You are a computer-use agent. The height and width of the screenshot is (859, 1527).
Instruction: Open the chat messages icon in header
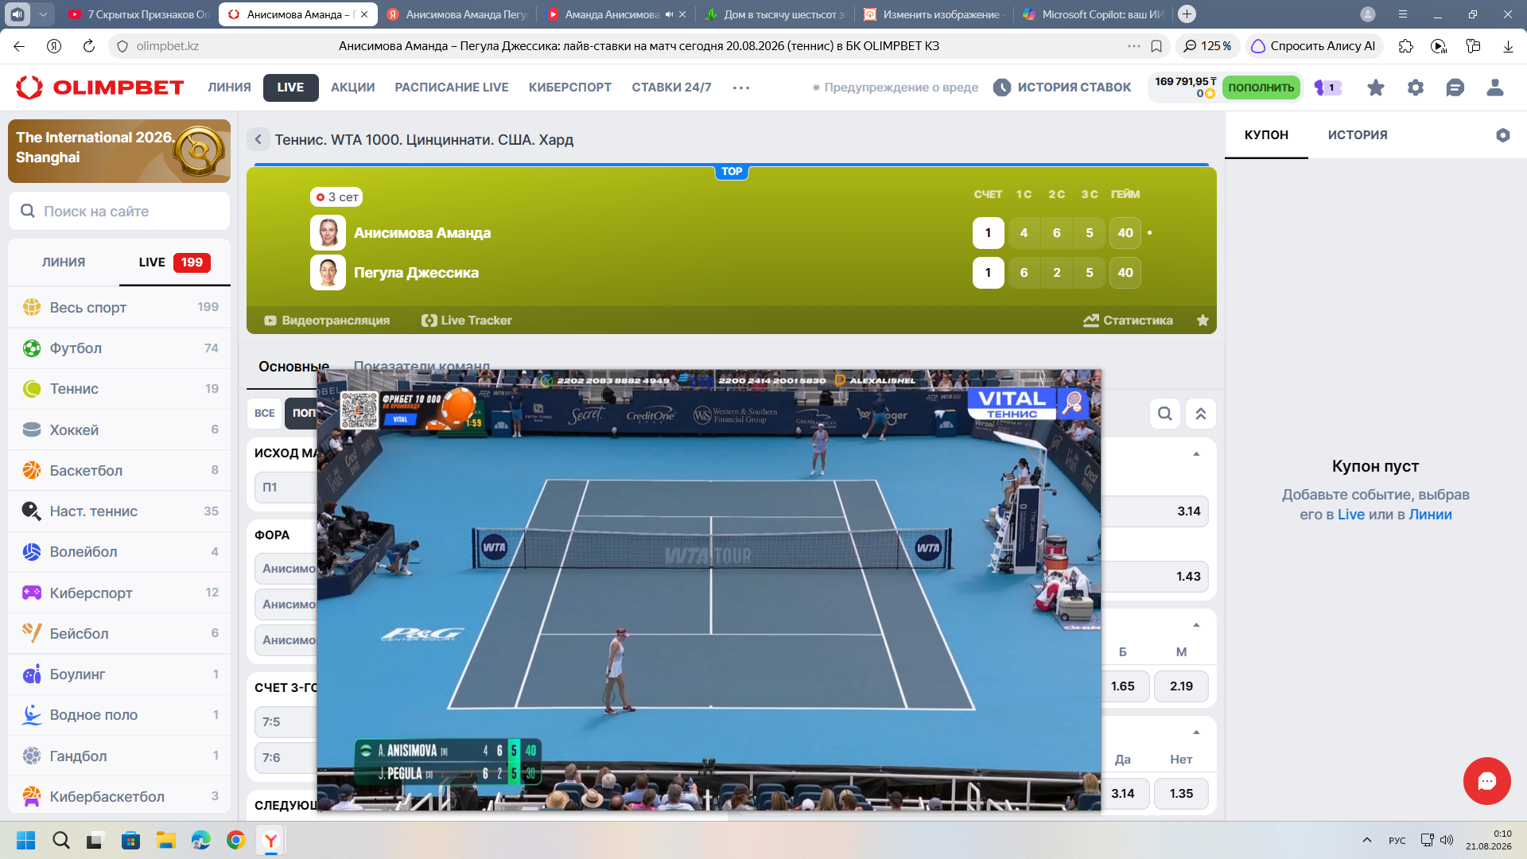[1455, 87]
